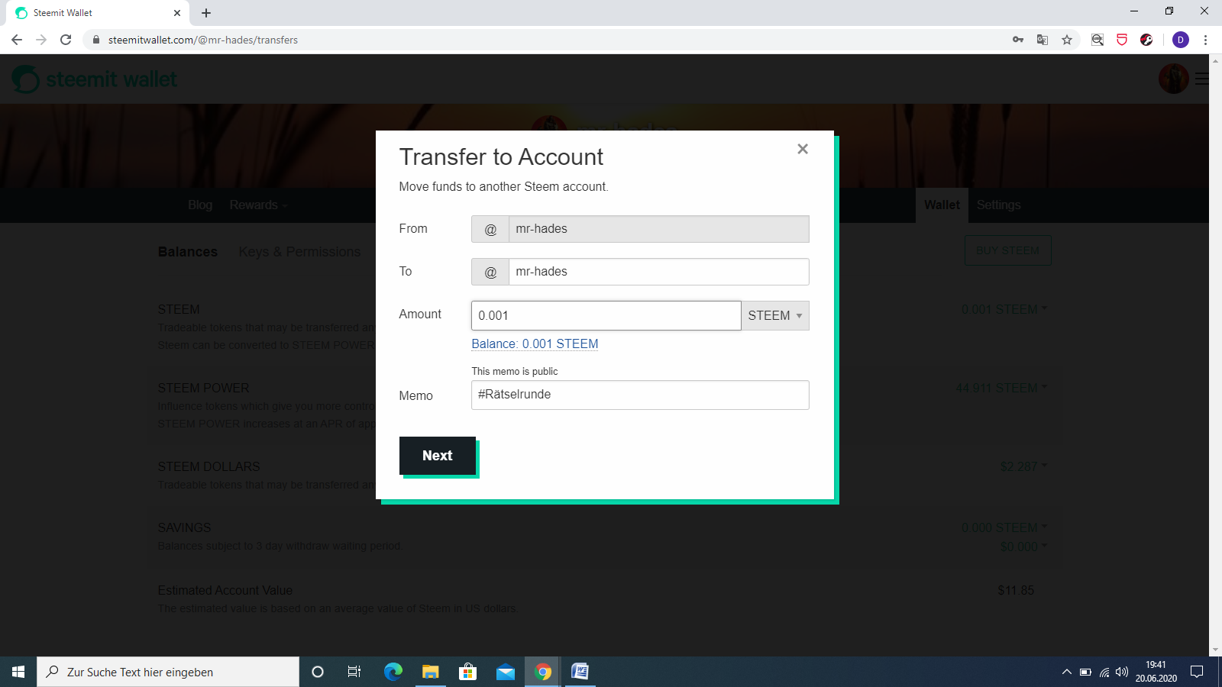Open the hamburger menu in page header
This screenshot has width=1222, height=687.
tap(1202, 79)
